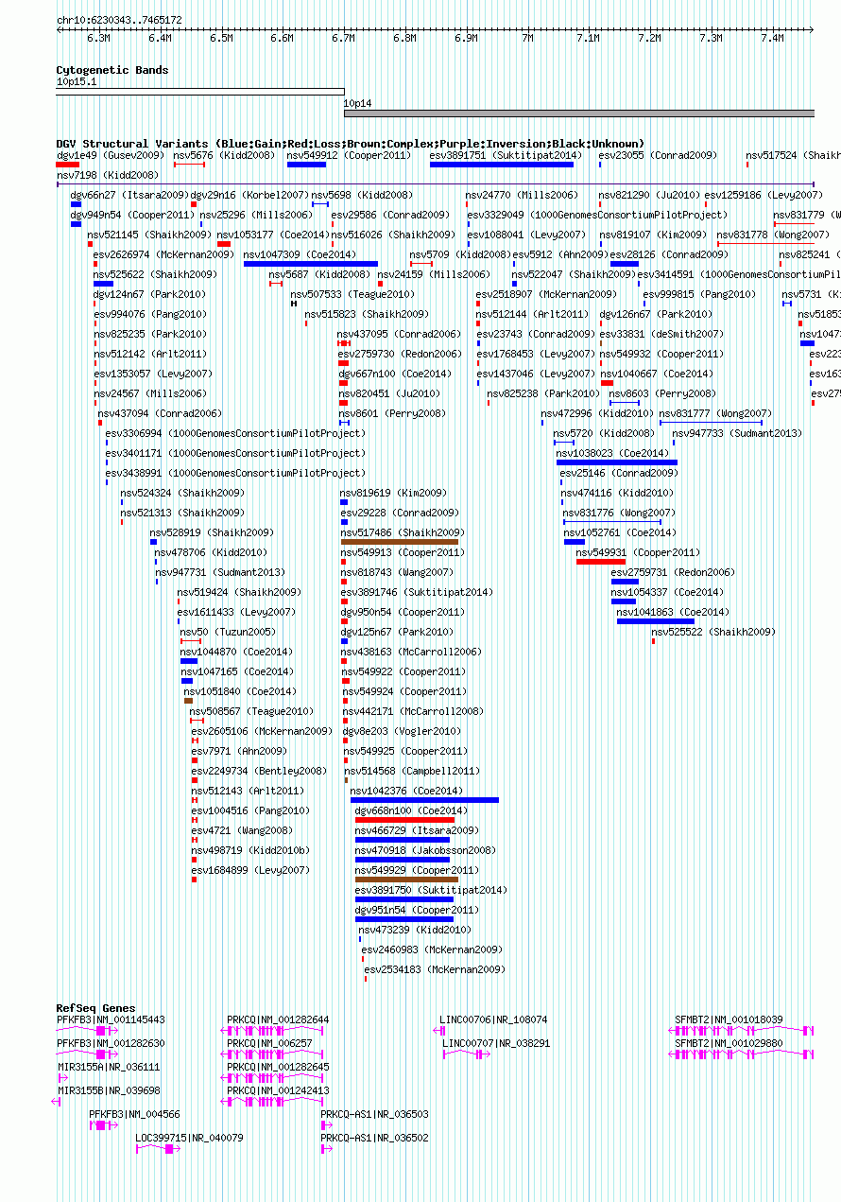The width and height of the screenshot is (841, 1202).
Task: Select the 6.3M ruler tick label
Action: coord(98,39)
